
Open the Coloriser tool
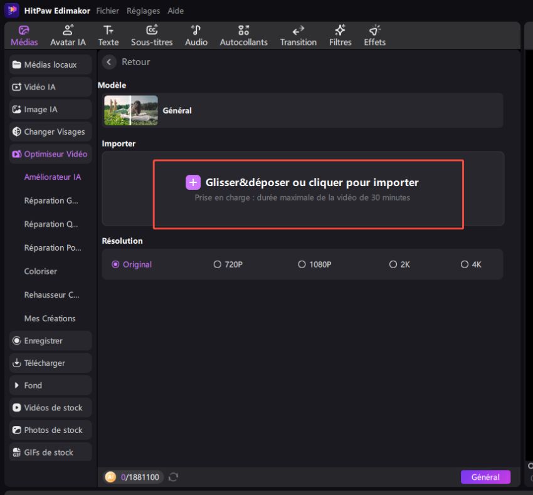tap(41, 271)
